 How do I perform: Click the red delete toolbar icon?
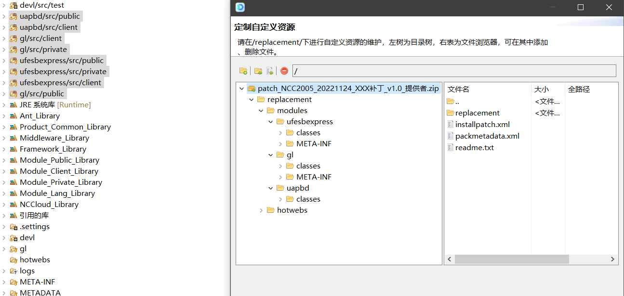click(284, 71)
